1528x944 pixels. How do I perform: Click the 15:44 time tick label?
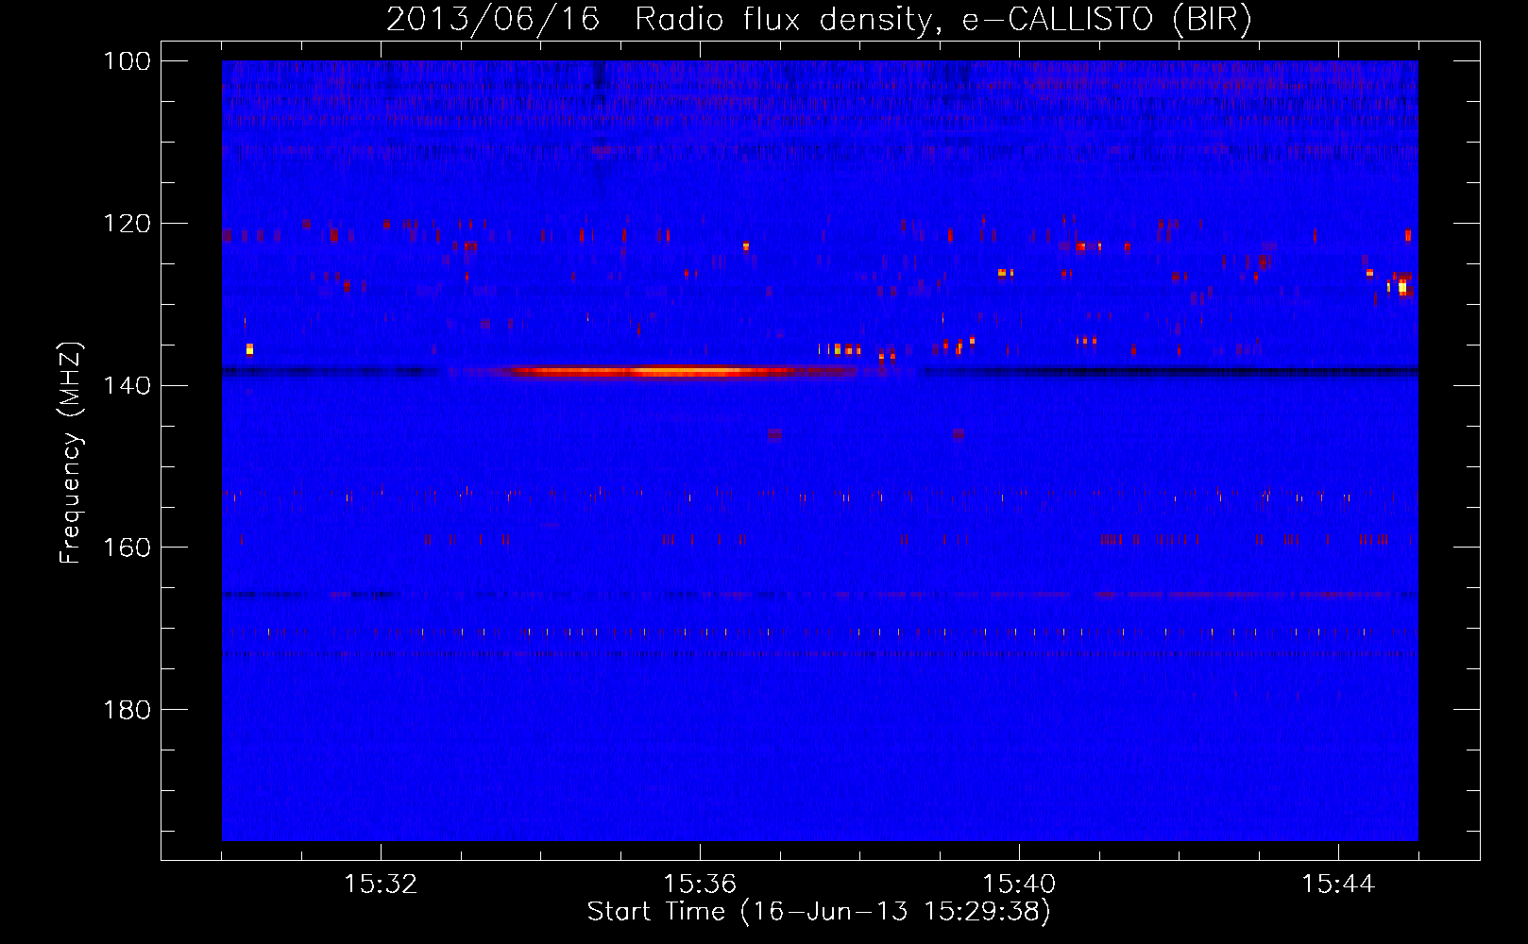[x=1338, y=885]
